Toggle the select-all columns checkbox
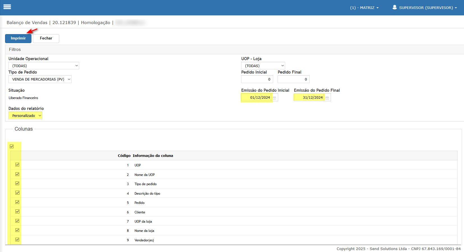Image resolution: width=464 pixels, height=252 pixels. point(12,146)
